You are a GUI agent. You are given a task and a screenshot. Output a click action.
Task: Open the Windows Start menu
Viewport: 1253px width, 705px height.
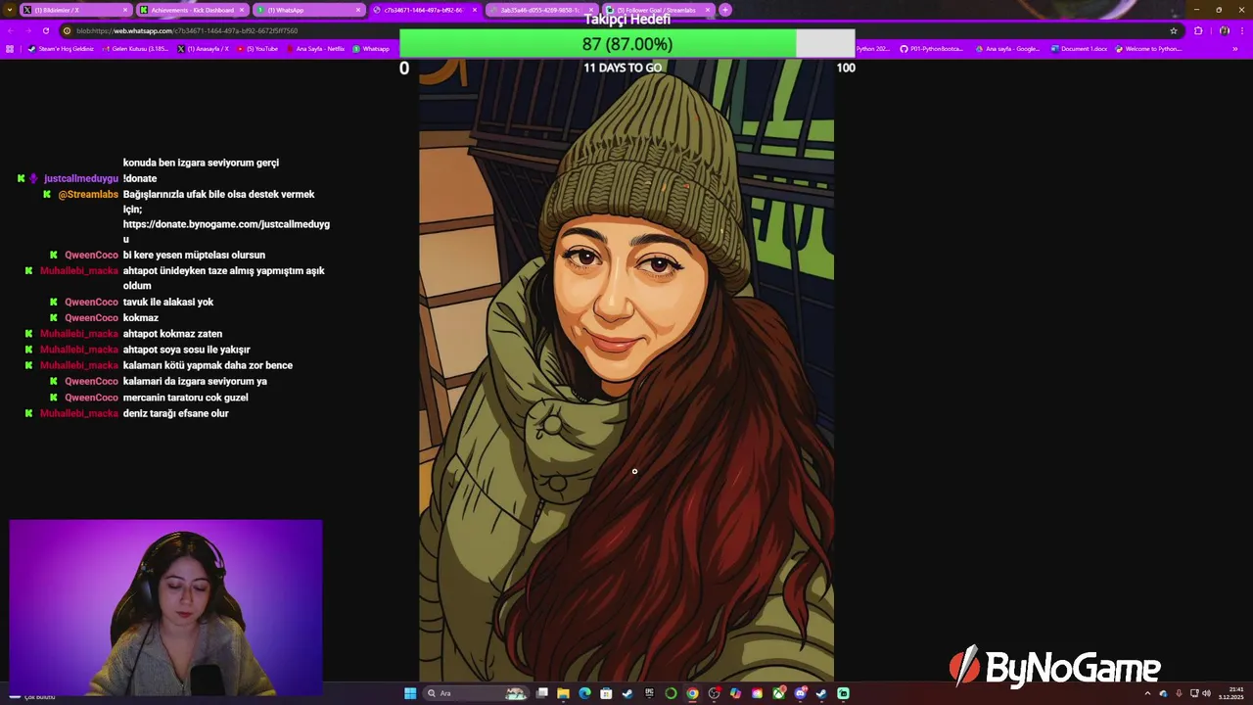pos(410,693)
